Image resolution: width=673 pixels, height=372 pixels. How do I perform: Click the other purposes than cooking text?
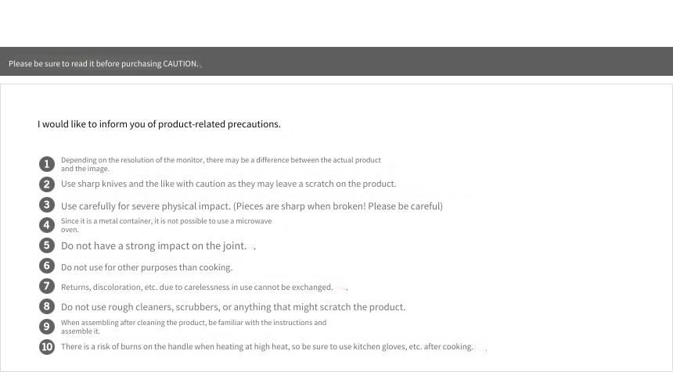146,267
